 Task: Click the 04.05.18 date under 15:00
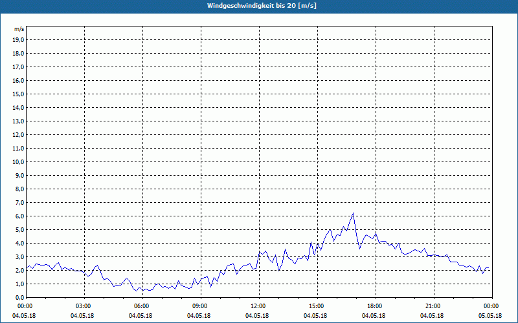pos(315,316)
